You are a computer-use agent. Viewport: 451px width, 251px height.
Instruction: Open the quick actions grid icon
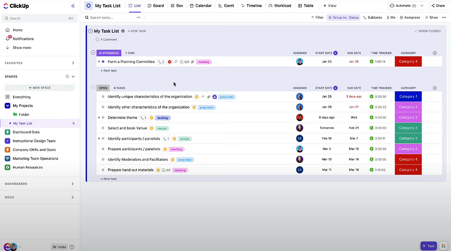tap(443, 246)
